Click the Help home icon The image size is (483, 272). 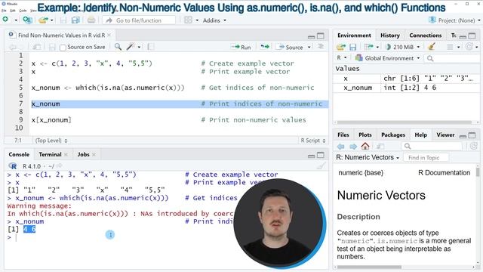click(365, 146)
